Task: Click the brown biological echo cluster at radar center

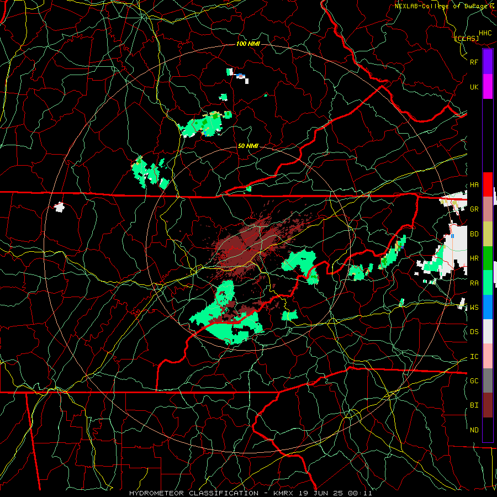Action: click(246, 246)
